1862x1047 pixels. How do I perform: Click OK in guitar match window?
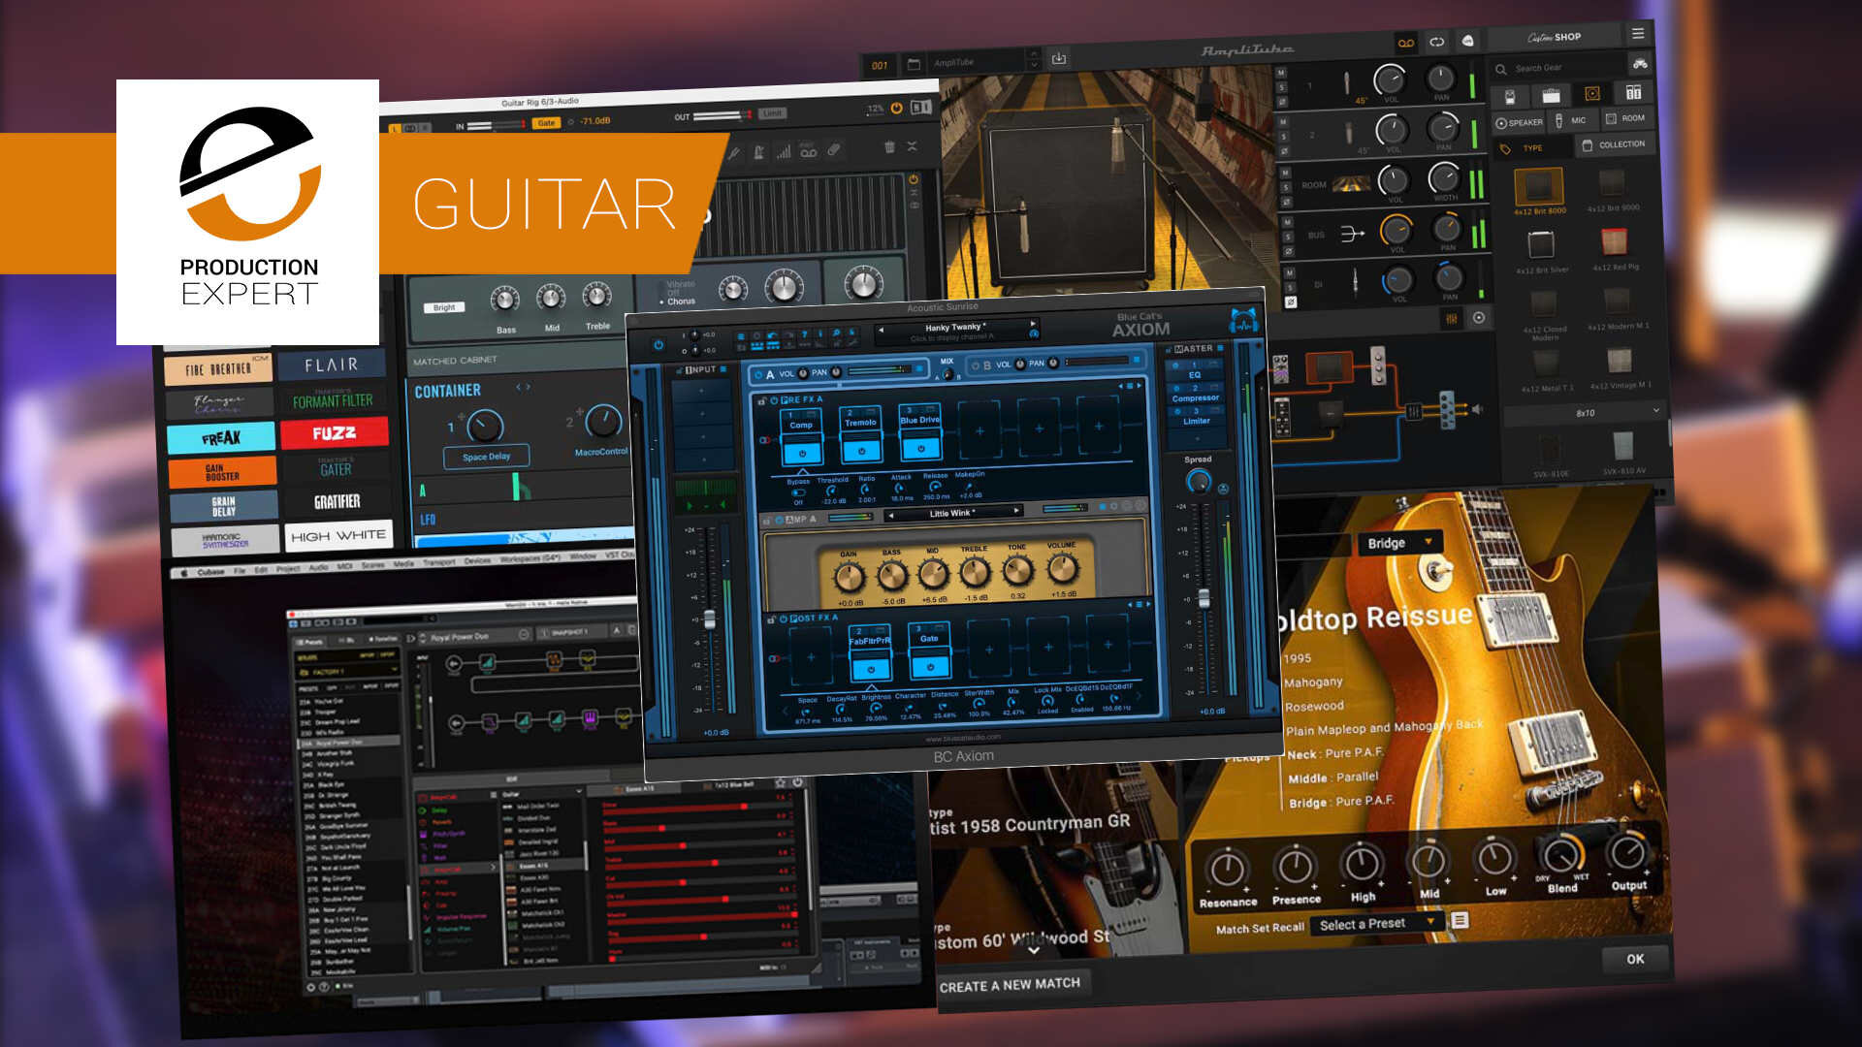click(x=1635, y=959)
